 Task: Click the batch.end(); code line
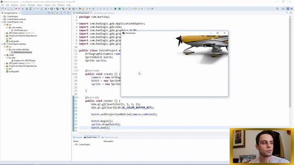100,128
